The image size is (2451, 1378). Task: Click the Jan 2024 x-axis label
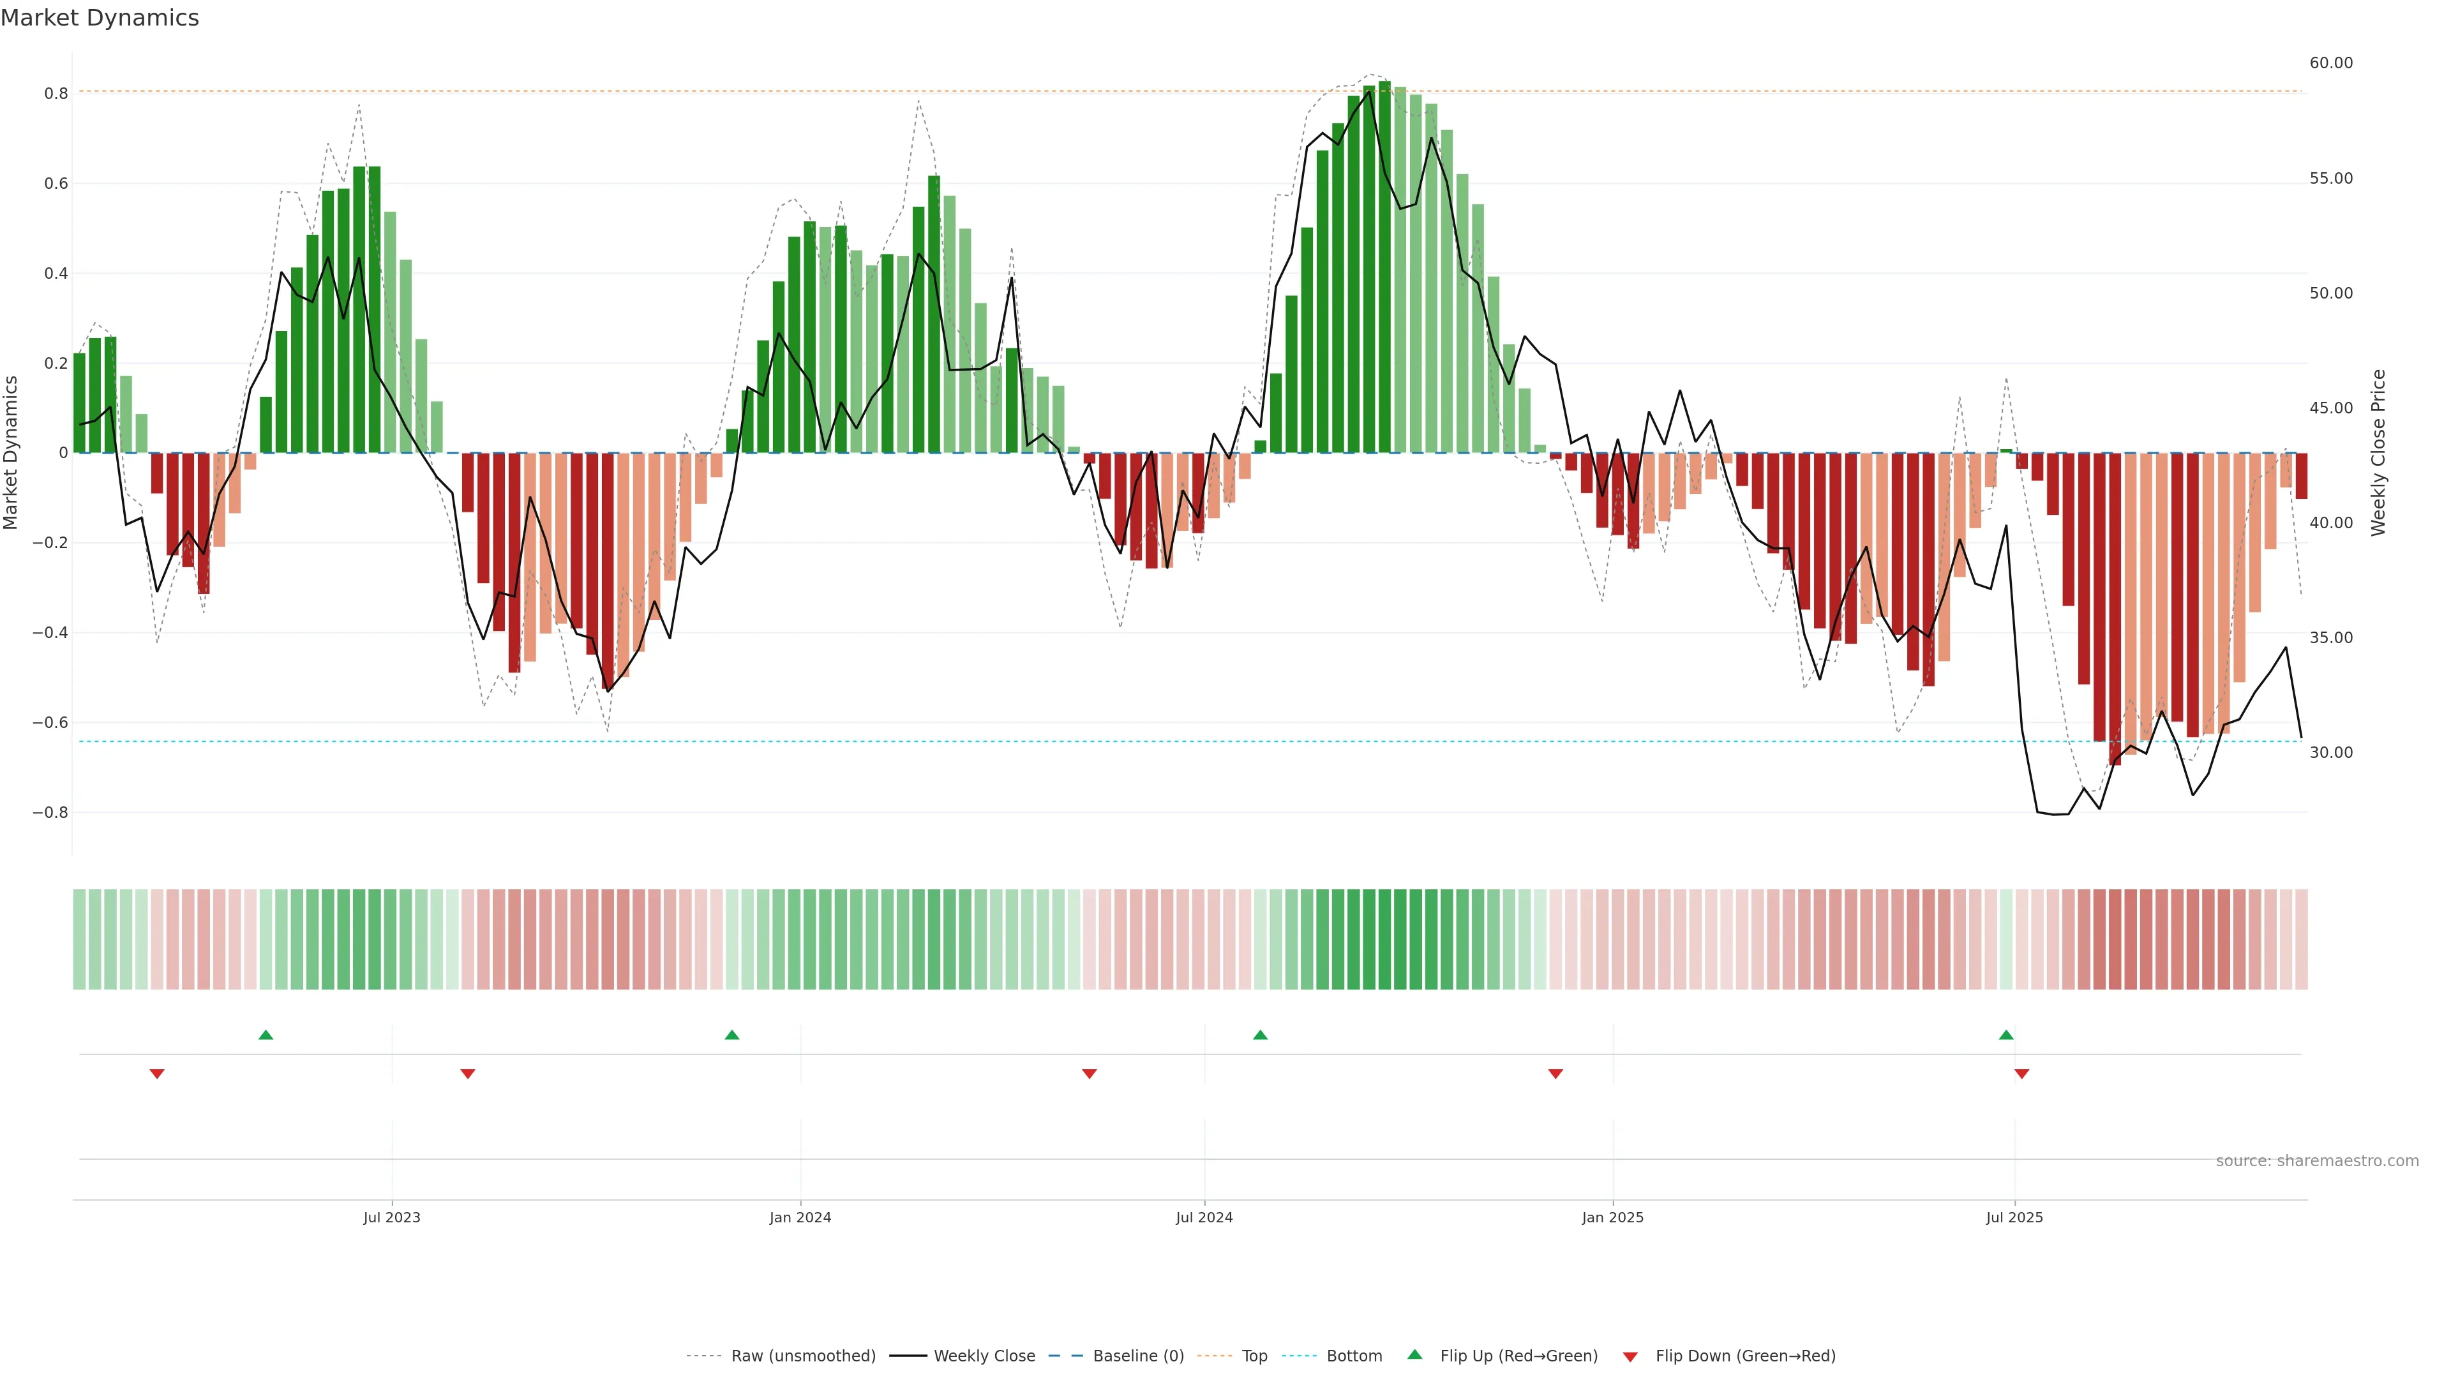pyautogui.click(x=800, y=1217)
